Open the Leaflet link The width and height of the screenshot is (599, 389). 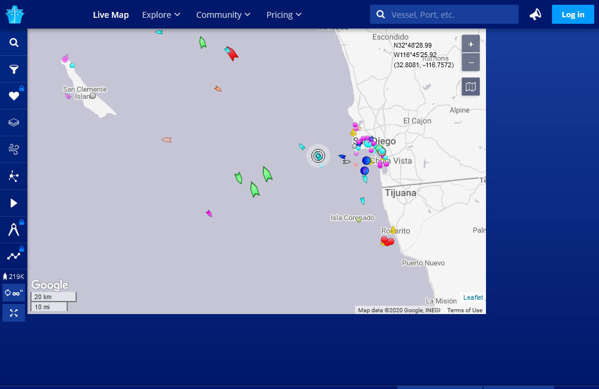point(473,297)
